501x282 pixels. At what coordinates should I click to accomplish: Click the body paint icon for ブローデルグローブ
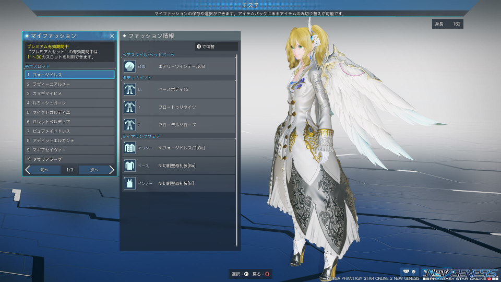(x=129, y=125)
